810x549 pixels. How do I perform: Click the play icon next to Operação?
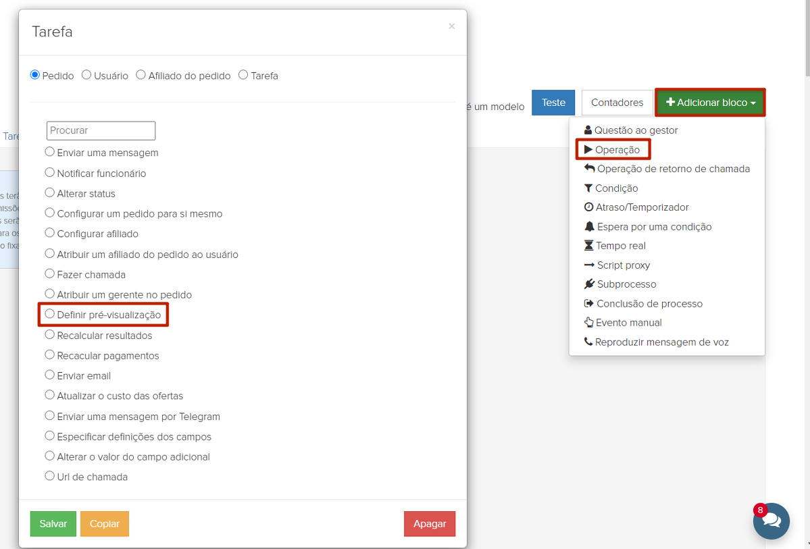[588, 149]
